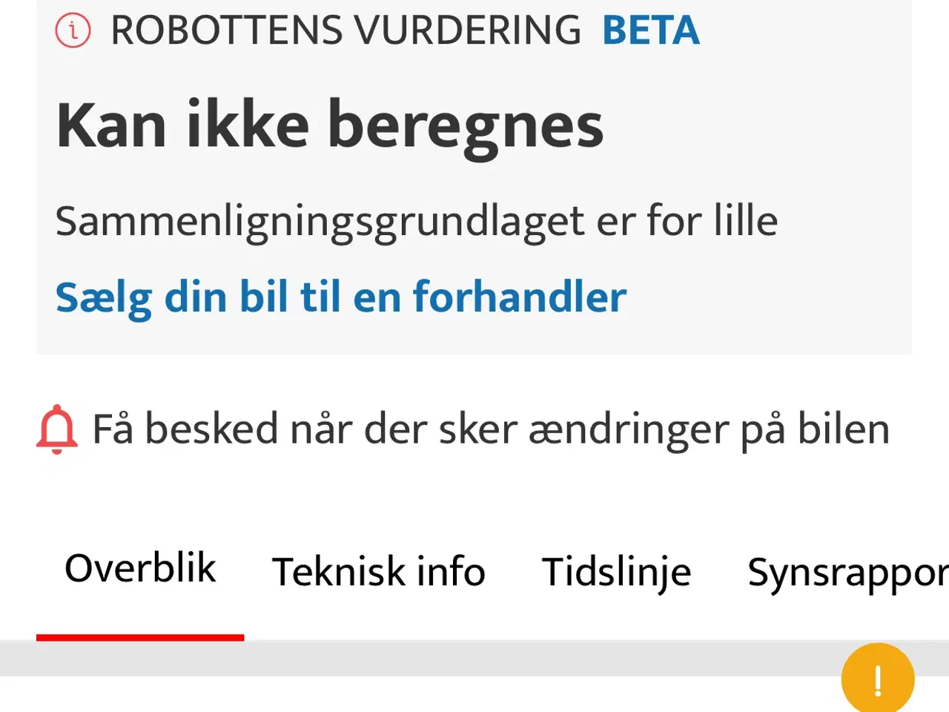Click Få besked når der sker ændringer
The image size is (949, 712).
(489, 429)
